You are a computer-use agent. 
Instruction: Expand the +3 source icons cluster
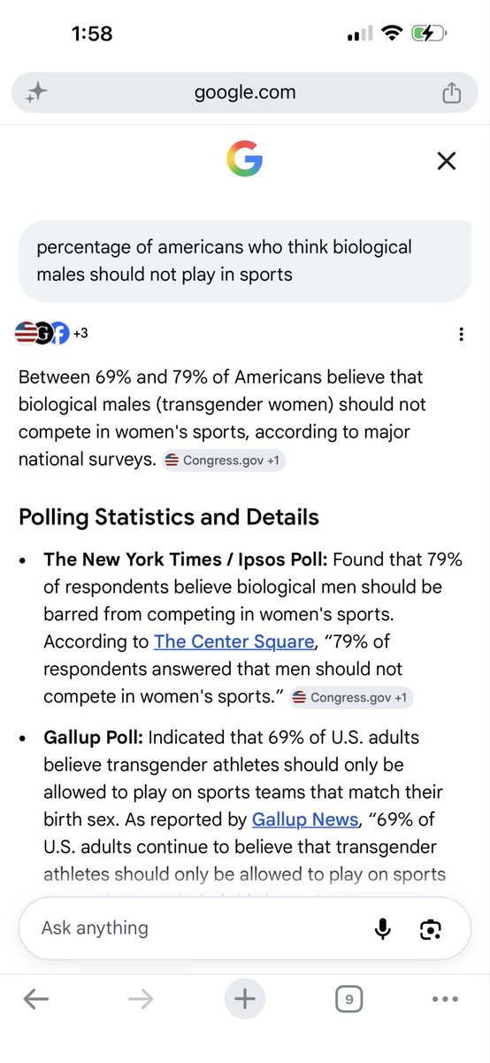point(52,333)
